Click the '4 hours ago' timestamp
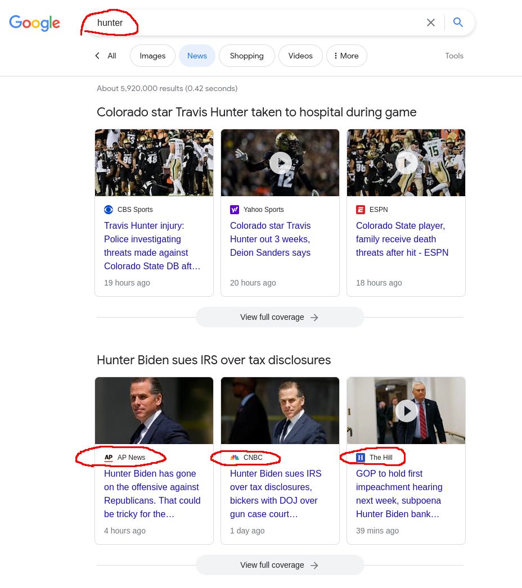 124,531
